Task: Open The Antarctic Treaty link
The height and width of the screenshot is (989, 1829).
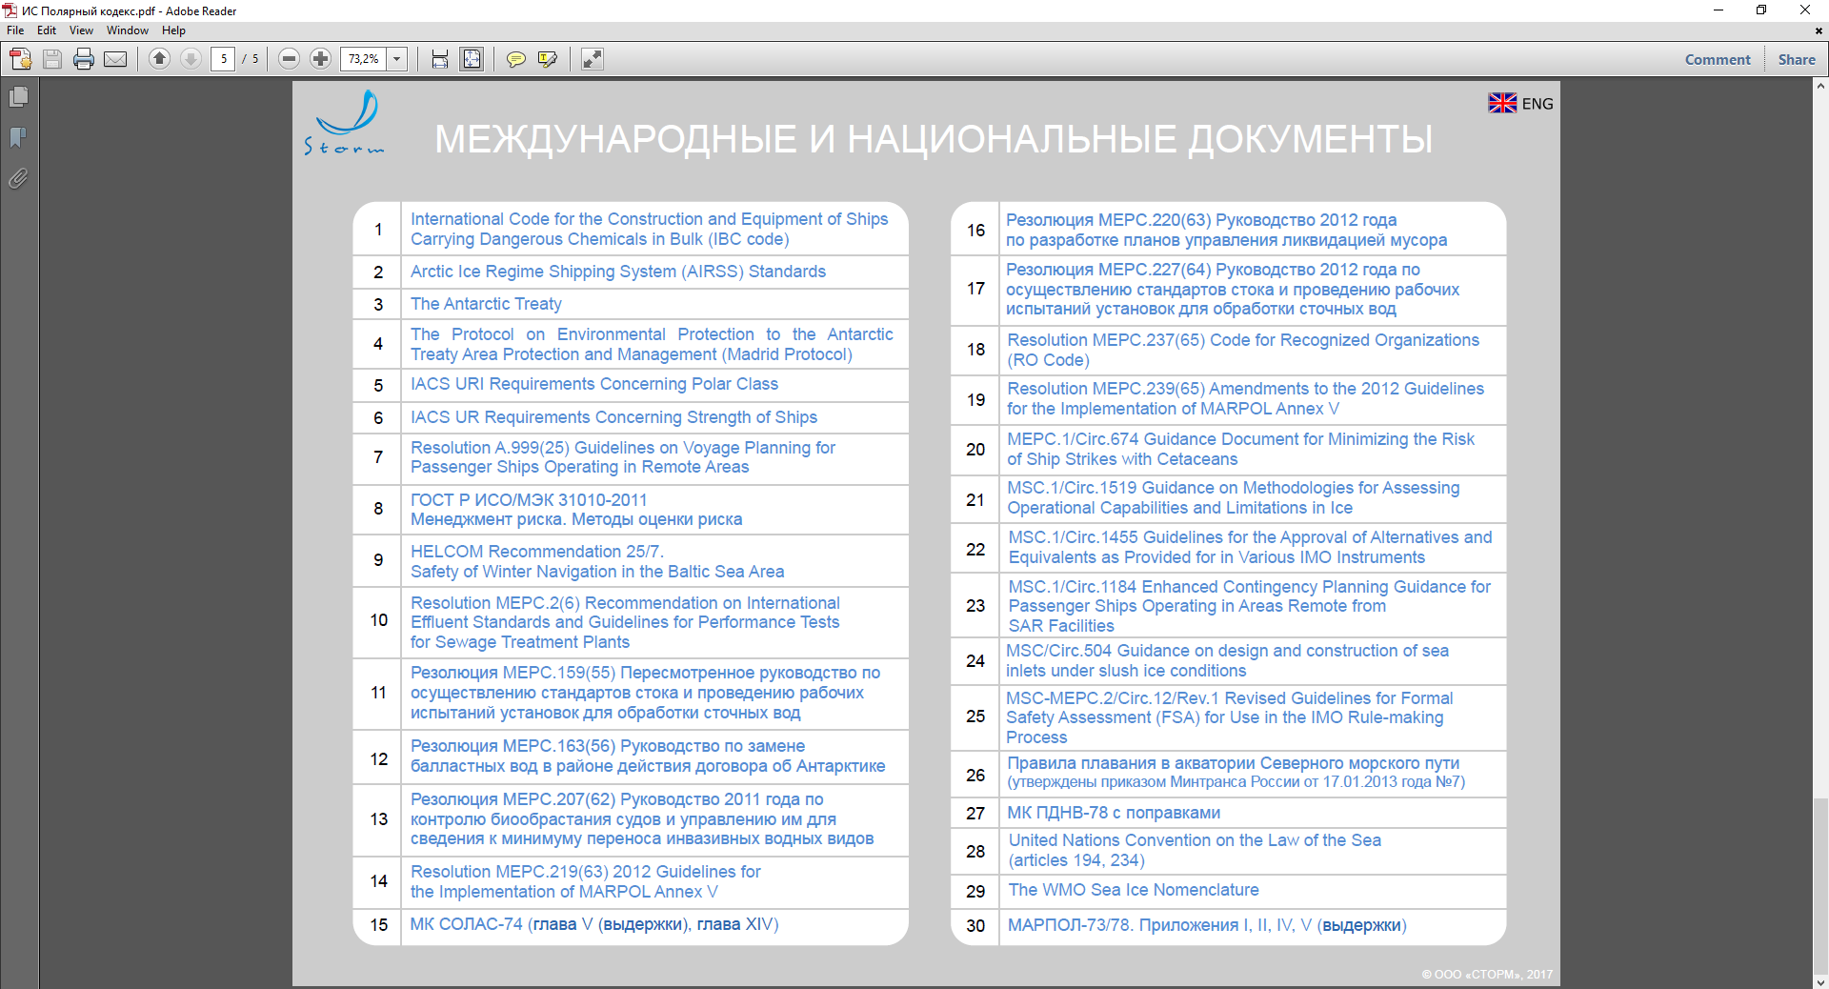Action: click(486, 304)
